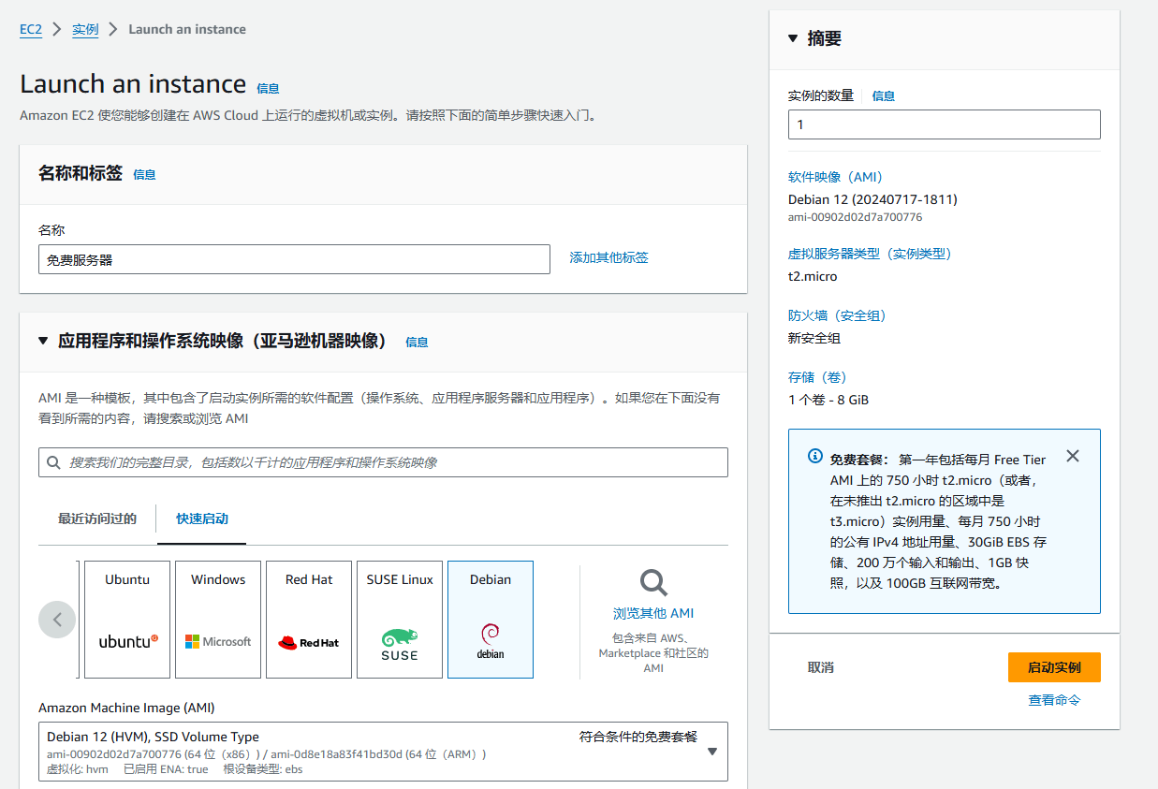Open the 查看命令 link
The image size is (1158, 789).
point(1054,700)
